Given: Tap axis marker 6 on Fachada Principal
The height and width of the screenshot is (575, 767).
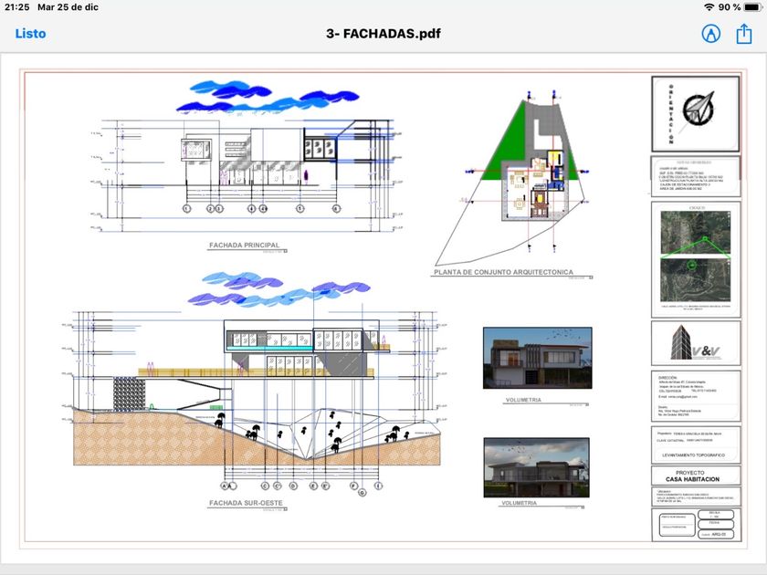Looking at the screenshot, I should 336,208.
